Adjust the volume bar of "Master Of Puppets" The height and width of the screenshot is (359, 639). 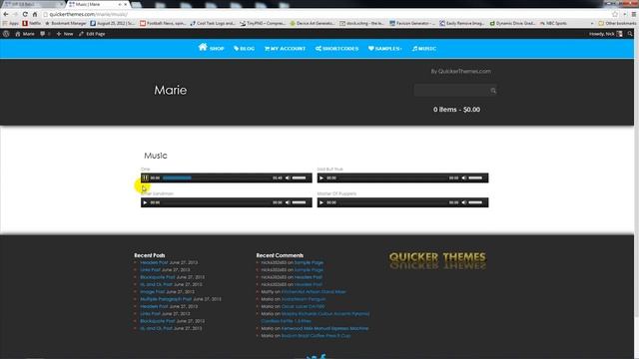point(475,202)
